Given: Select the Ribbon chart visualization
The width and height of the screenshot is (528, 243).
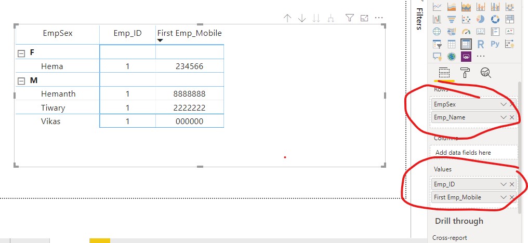Looking at the screenshot, I should click(x=510, y=7).
